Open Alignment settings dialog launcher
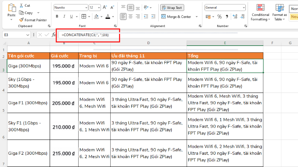 click(x=200, y=26)
